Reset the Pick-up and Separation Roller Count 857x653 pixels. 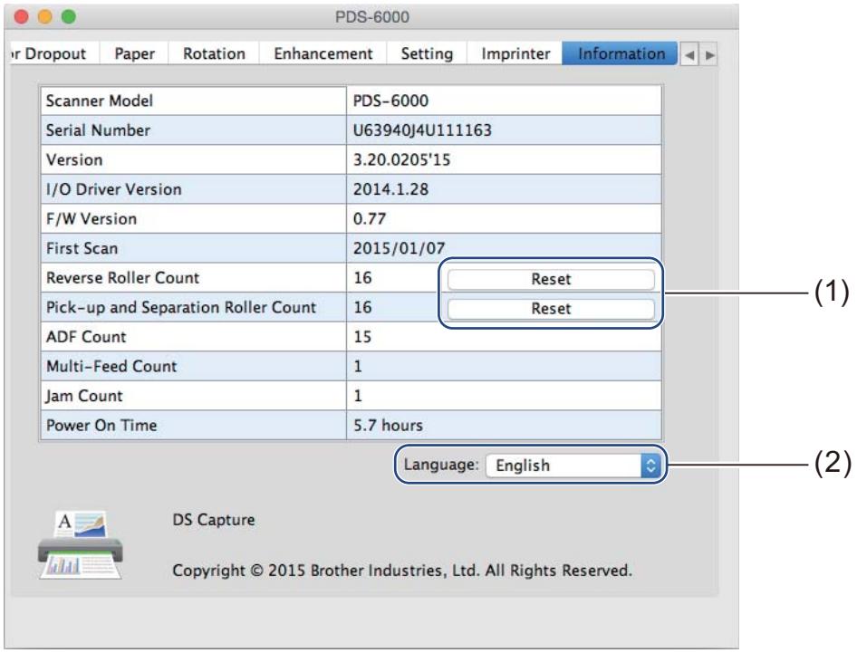point(551,308)
